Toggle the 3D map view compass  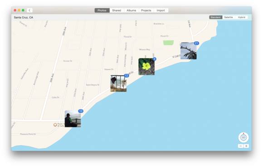click(244, 138)
